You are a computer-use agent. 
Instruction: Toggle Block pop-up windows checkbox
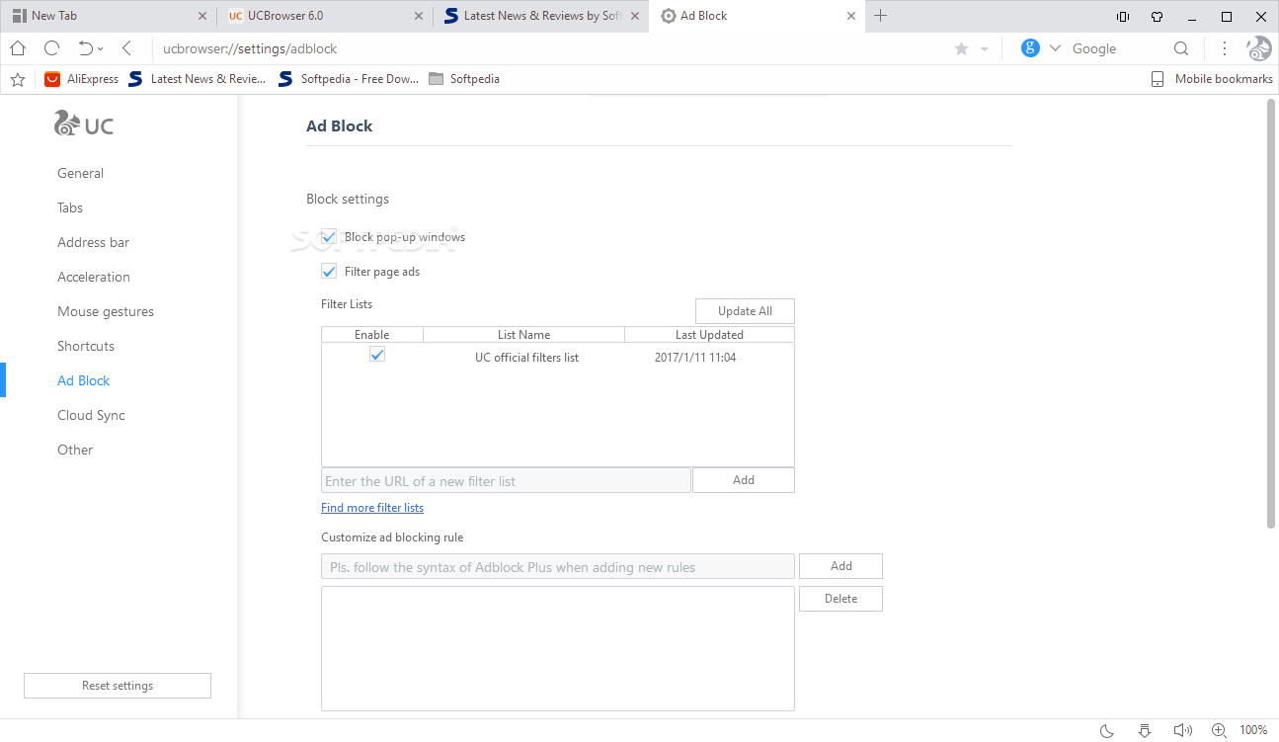click(329, 237)
